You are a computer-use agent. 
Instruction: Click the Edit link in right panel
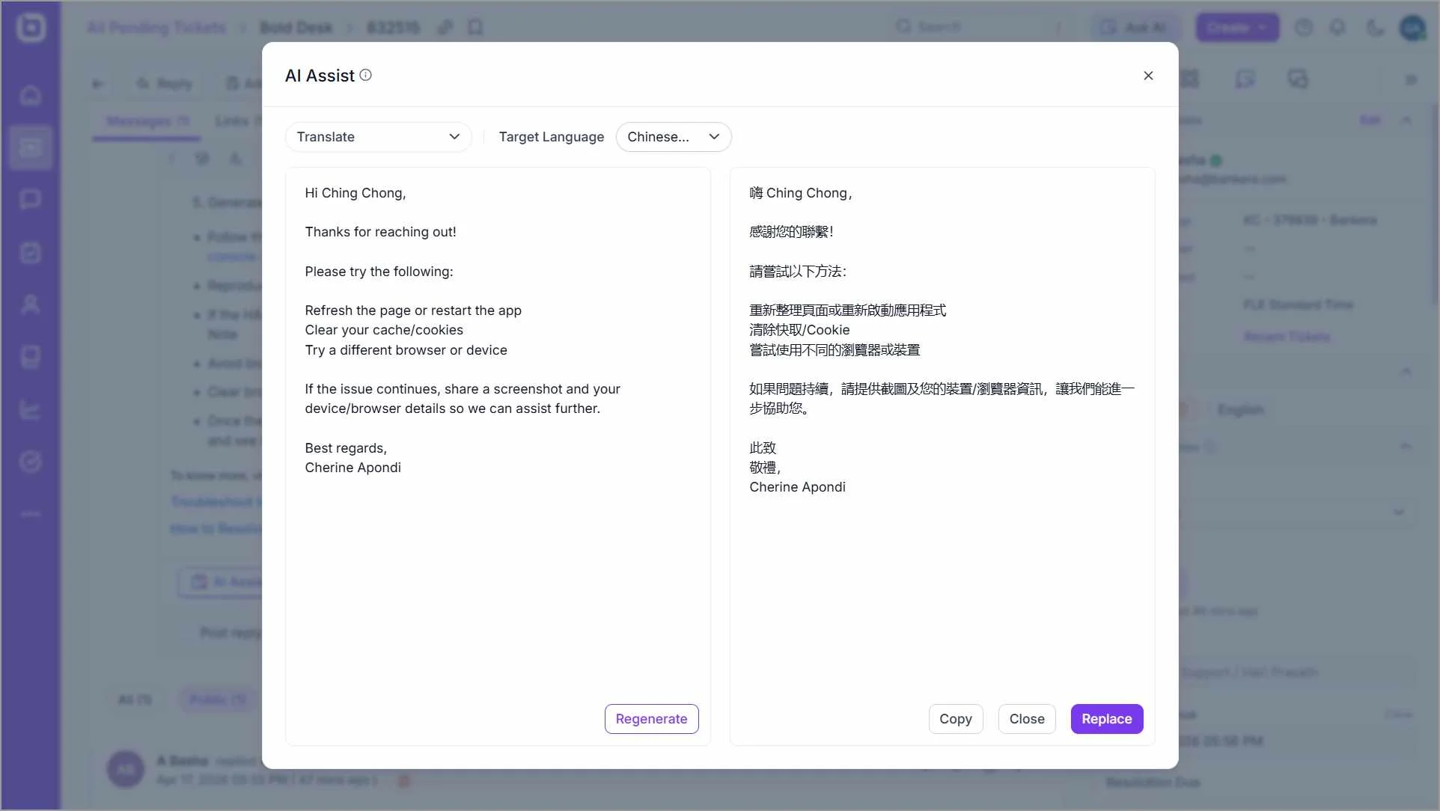click(1370, 120)
